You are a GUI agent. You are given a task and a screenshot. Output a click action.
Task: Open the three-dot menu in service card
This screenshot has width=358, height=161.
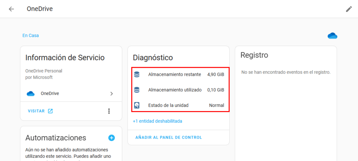pyautogui.click(x=109, y=111)
